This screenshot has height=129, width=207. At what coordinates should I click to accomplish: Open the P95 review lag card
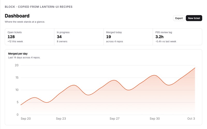pos(178,37)
